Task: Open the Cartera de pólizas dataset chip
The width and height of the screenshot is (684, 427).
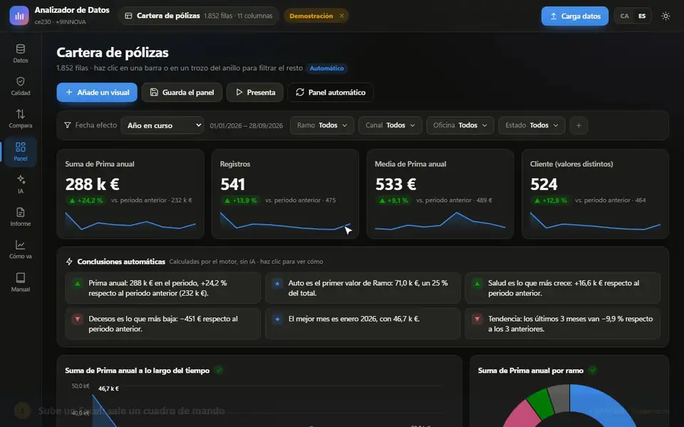Action: pos(199,16)
